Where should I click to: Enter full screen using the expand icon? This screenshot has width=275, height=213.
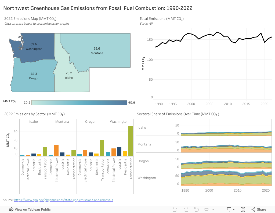[x=243, y=209]
